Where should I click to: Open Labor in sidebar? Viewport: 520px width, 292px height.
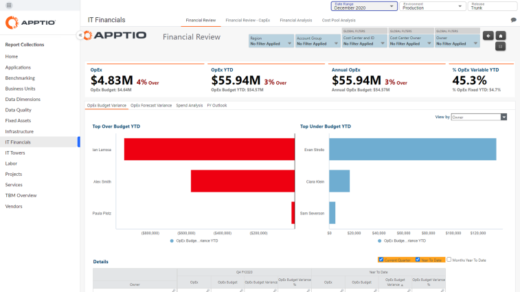point(11,164)
